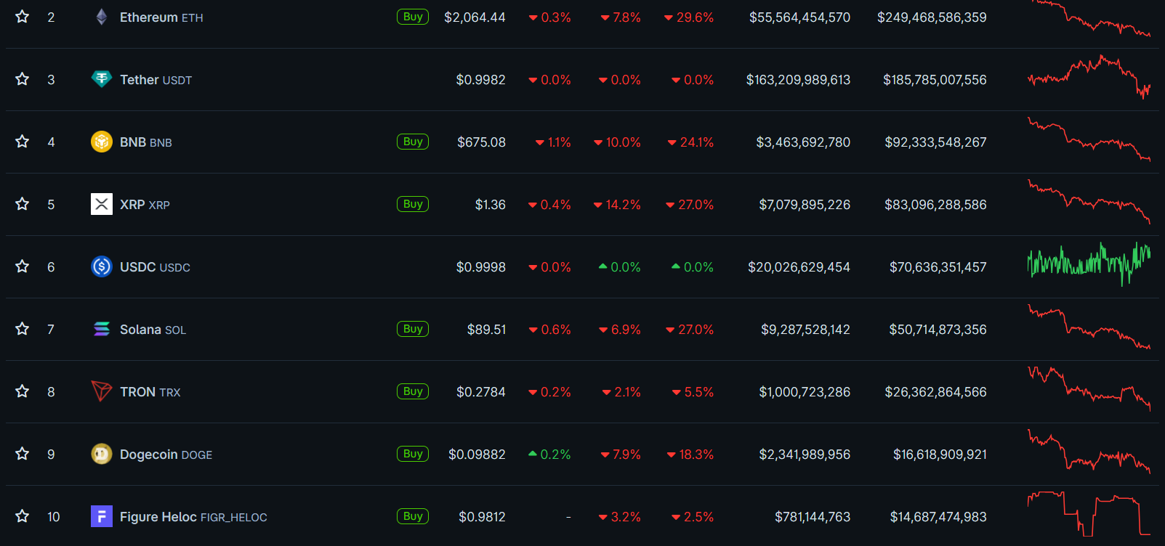Viewport: 1165px width, 546px height.
Task: Toggle the favorite star for Tether
Action: 23,79
